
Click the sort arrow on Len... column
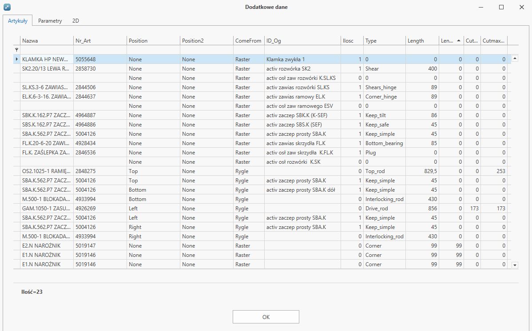coord(458,41)
